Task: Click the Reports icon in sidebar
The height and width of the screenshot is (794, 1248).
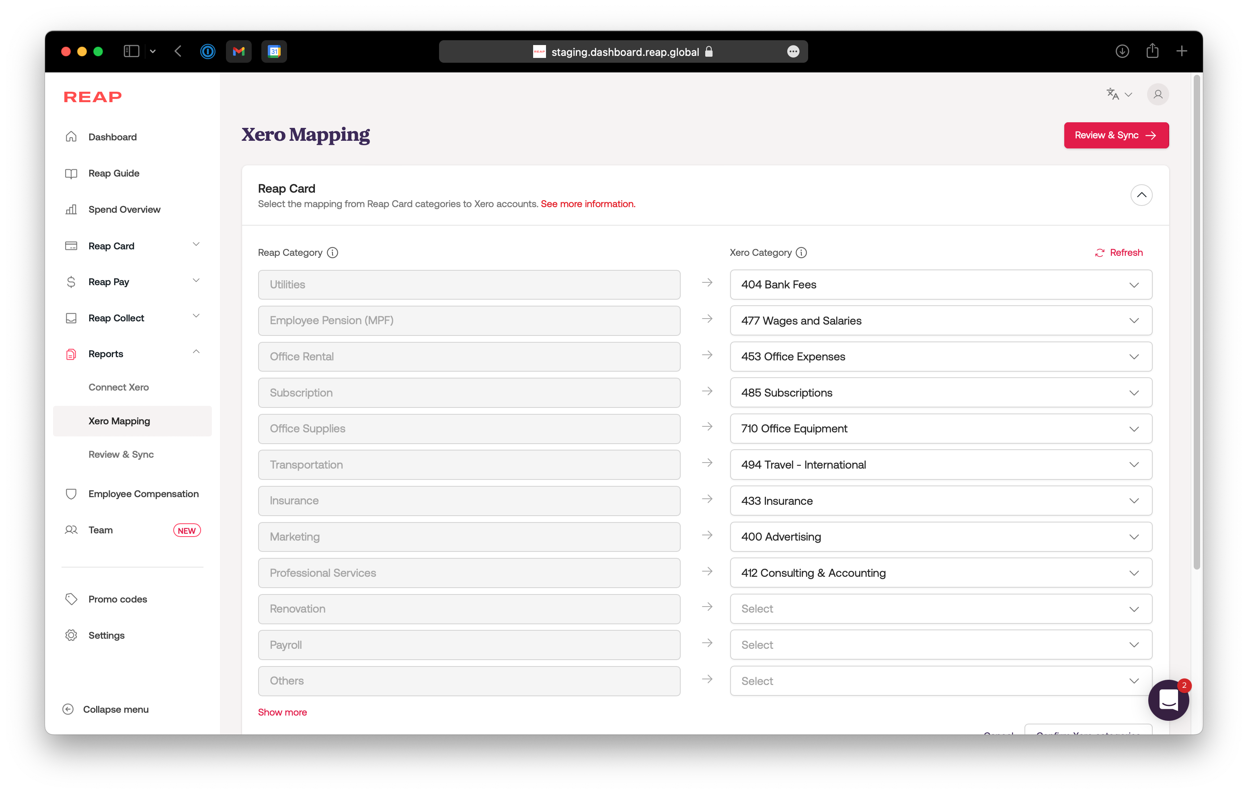Action: click(x=72, y=354)
